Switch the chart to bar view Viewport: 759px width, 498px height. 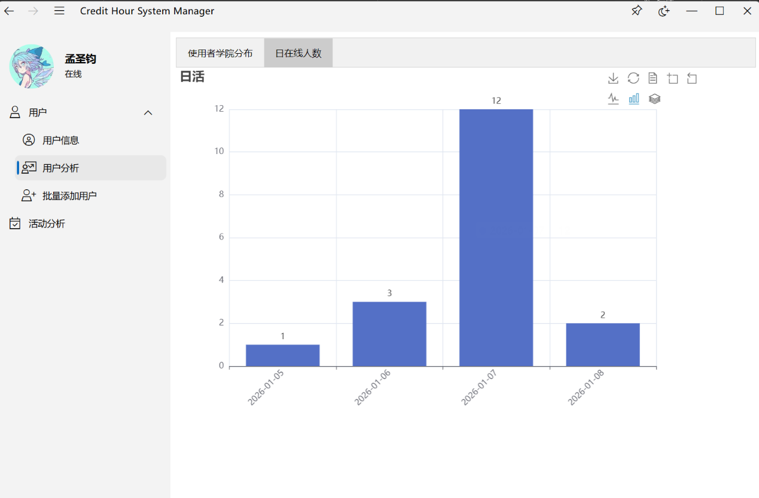click(x=633, y=99)
